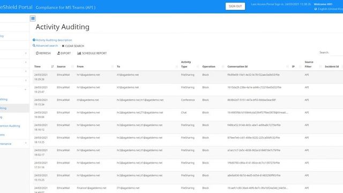The width and height of the screenshot is (343, 193).
Task: Click the SCHEDULE REPORT button
Action: point(92,53)
